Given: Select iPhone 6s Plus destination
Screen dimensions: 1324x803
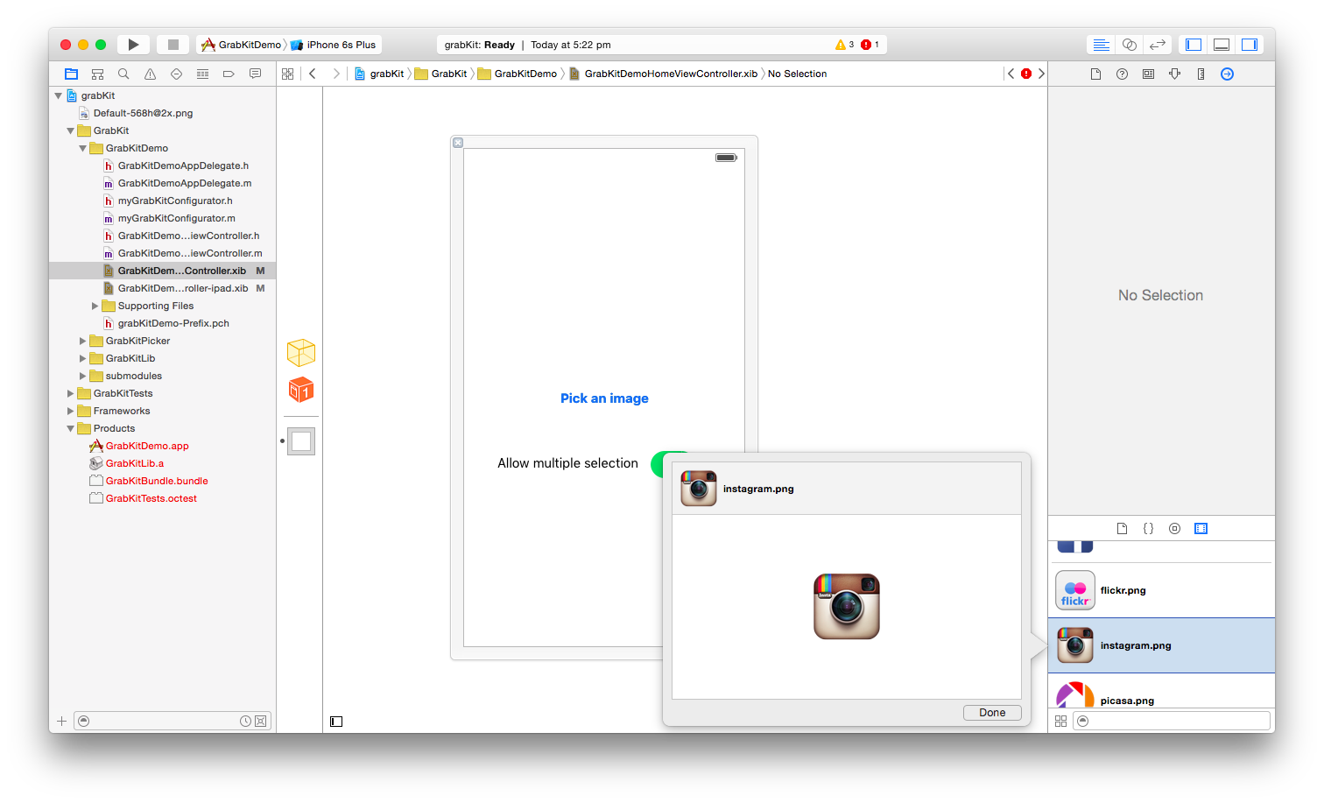Looking at the screenshot, I should point(333,45).
